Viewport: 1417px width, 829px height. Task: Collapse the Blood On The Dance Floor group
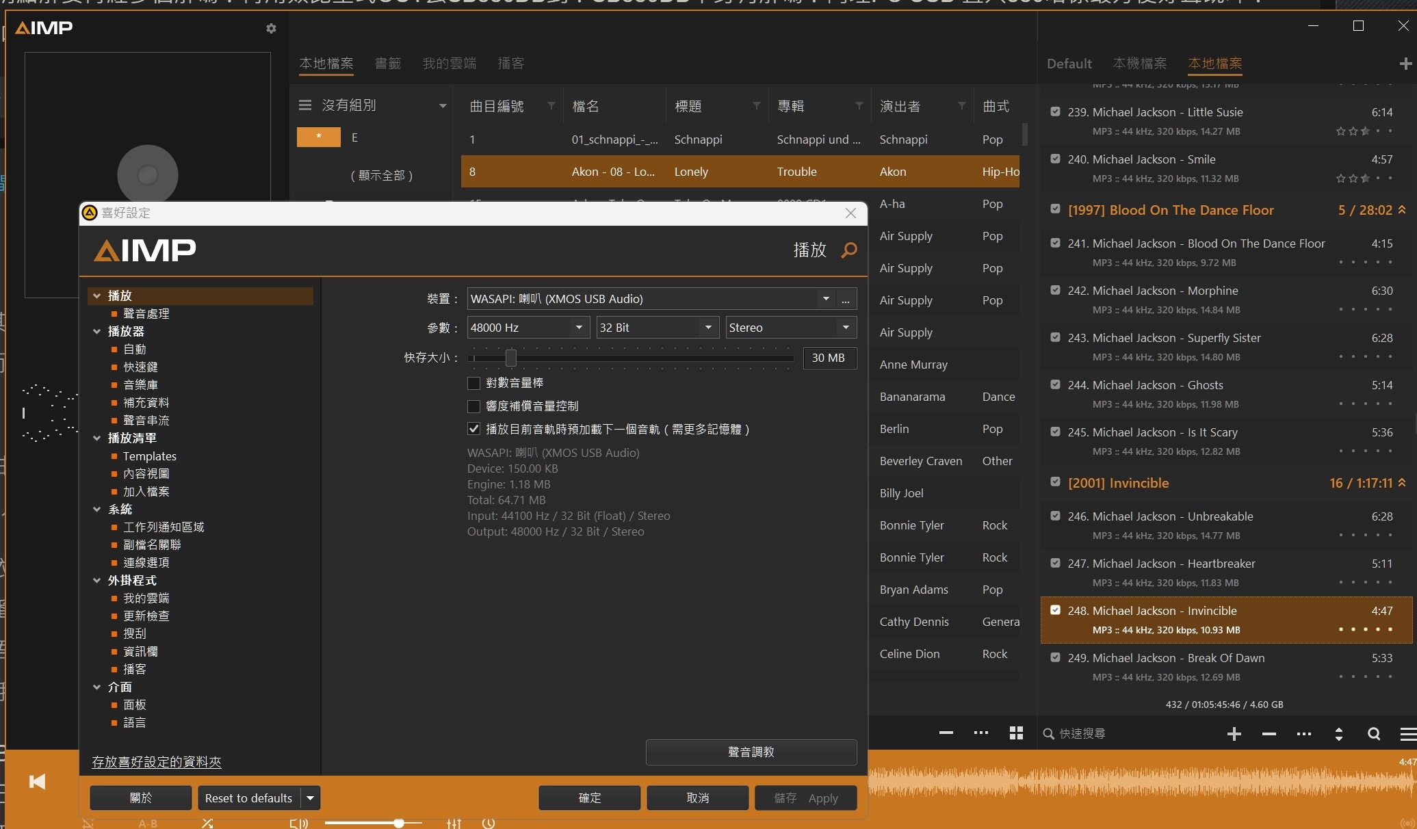coord(1402,210)
